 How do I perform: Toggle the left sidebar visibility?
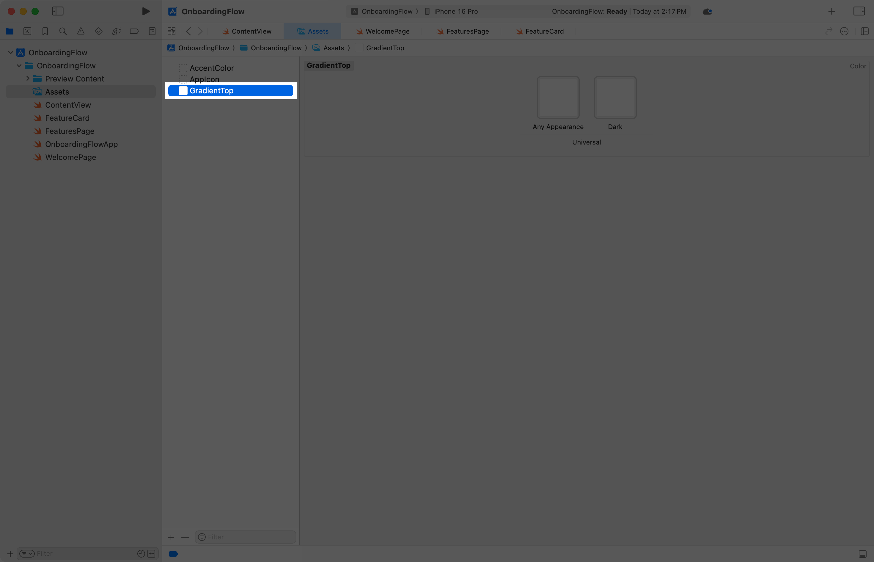click(57, 11)
